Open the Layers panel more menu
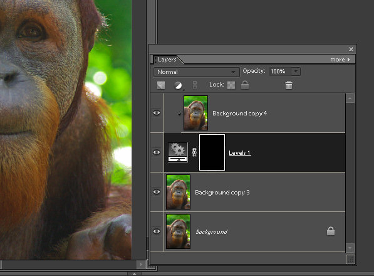Image resolution: width=374 pixels, height=276 pixels. (x=340, y=60)
